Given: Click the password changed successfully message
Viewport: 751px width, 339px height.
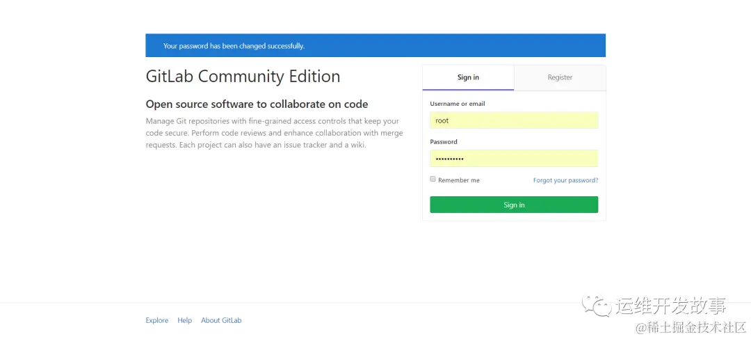Looking at the screenshot, I should pyautogui.click(x=234, y=46).
